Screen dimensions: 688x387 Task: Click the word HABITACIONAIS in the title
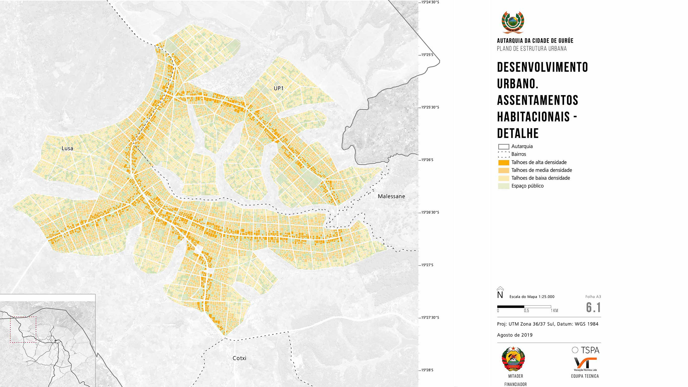coord(533,117)
